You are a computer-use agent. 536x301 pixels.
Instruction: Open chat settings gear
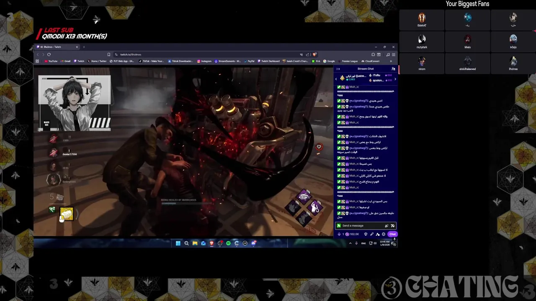[x=384, y=234]
